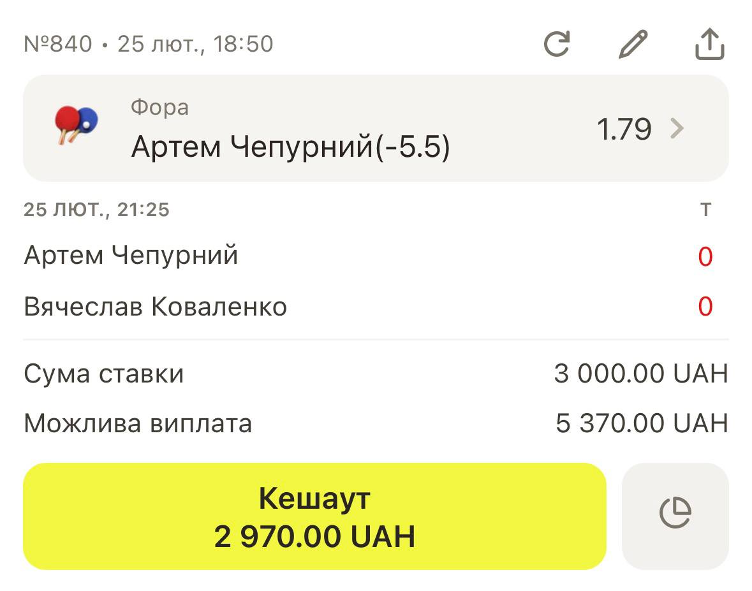
Task: Open partial cashout pie chart icon
Action: pos(675,516)
